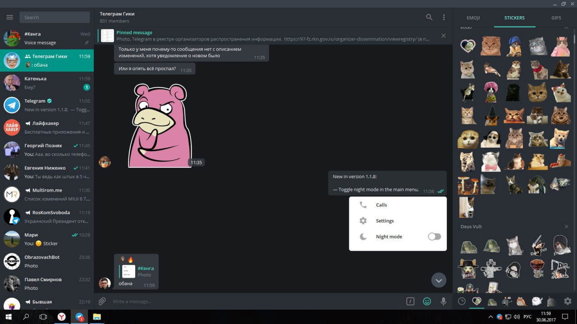Send the heart-framed cat sticker
Screen dimensions: 577x324
click(467, 45)
